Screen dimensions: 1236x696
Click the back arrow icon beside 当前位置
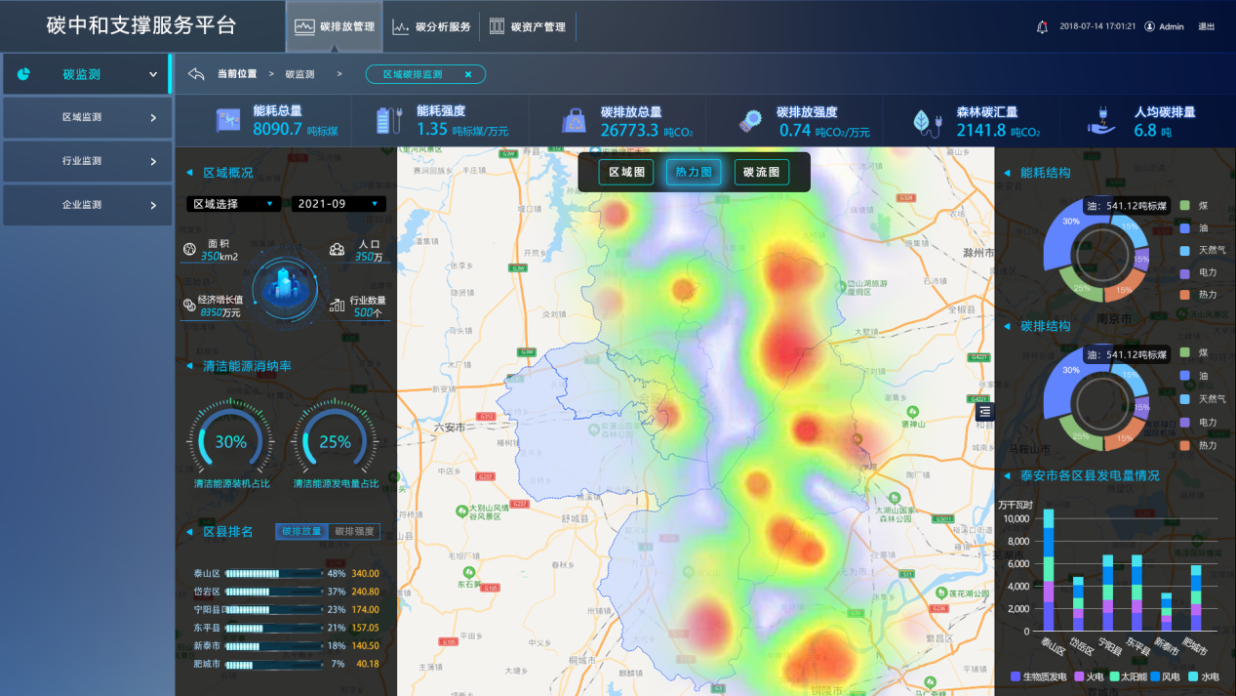coord(196,74)
